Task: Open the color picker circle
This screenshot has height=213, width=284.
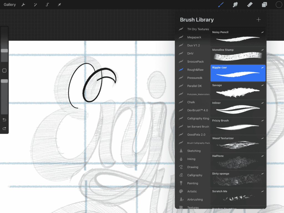Action: 278,4
